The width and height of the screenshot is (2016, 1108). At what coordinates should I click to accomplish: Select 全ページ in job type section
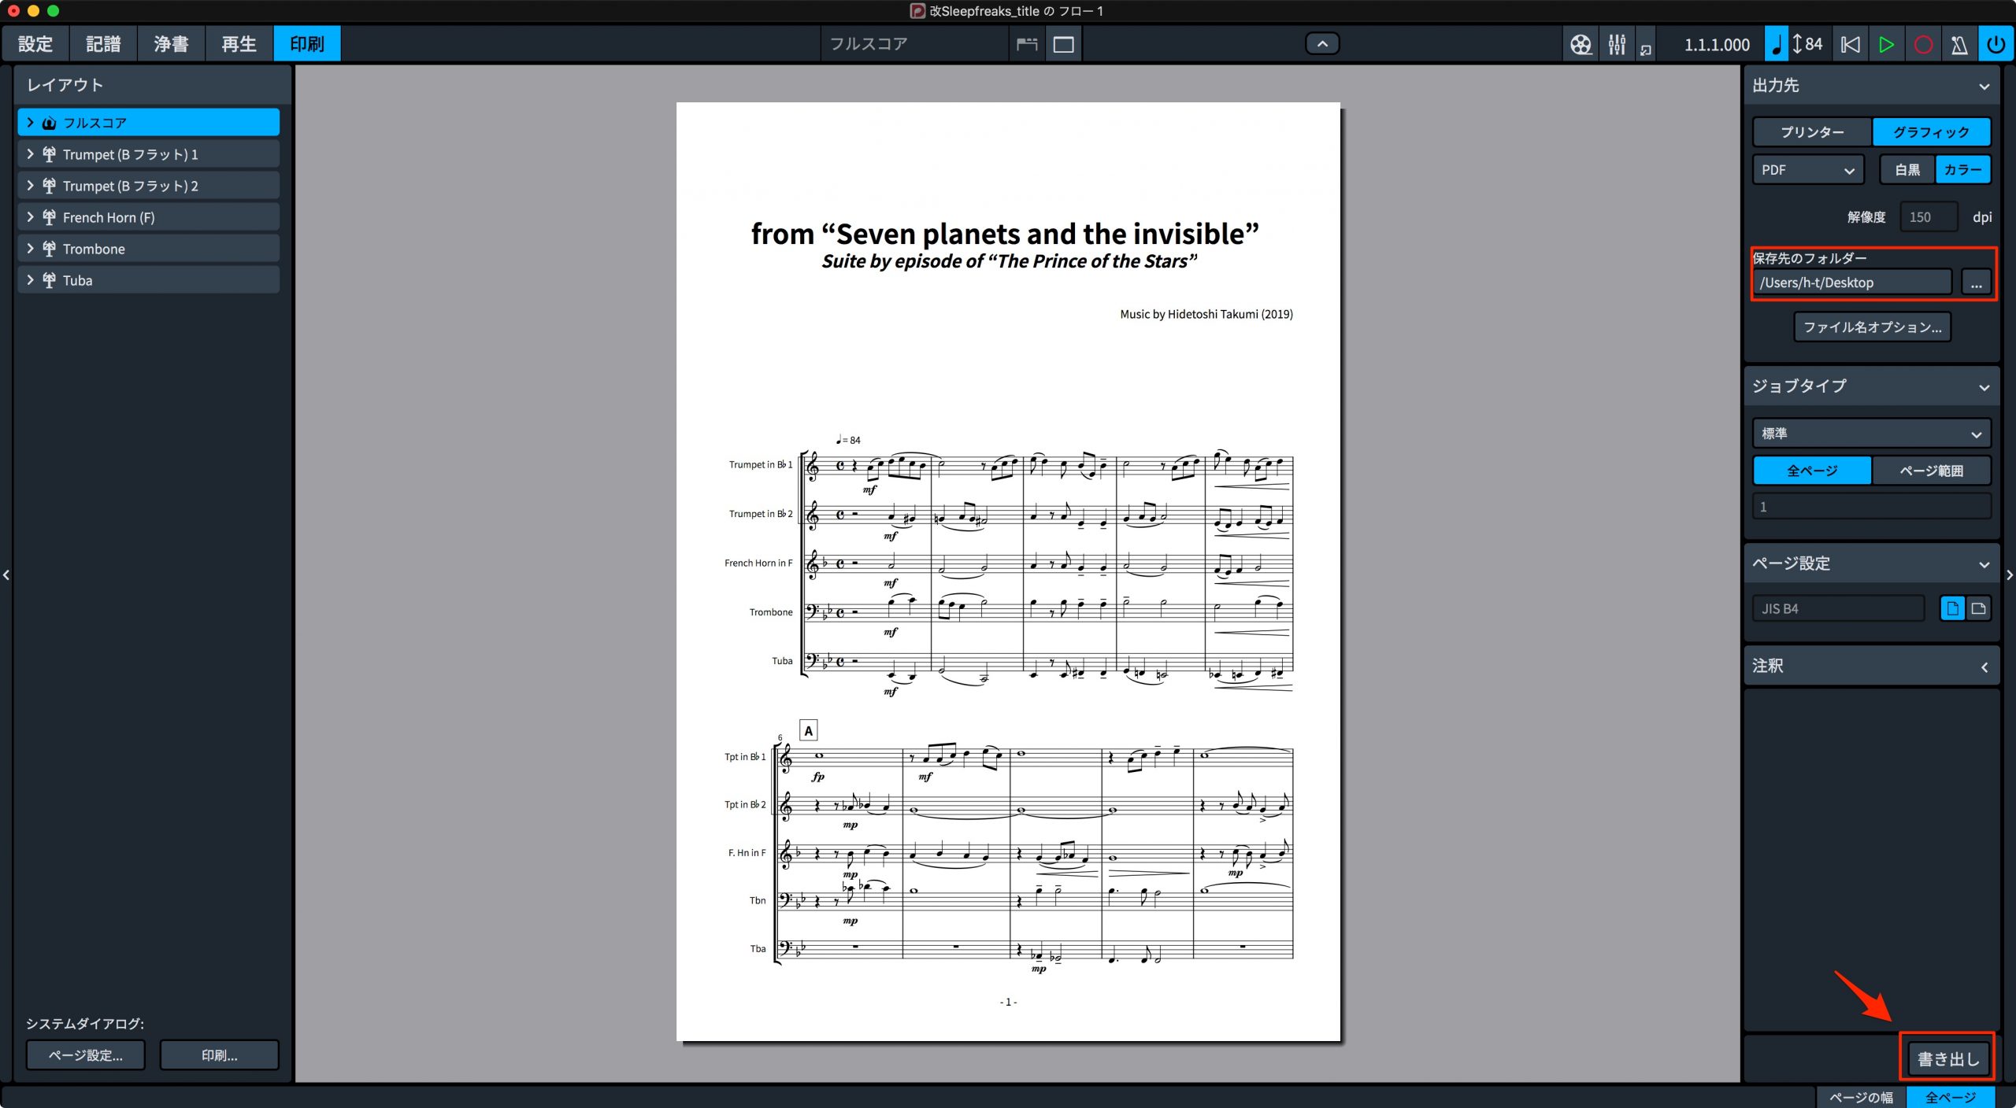(1812, 471)
